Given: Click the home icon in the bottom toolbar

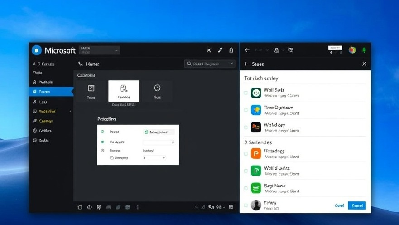Looking at the screenshot, I should [80, 207].
